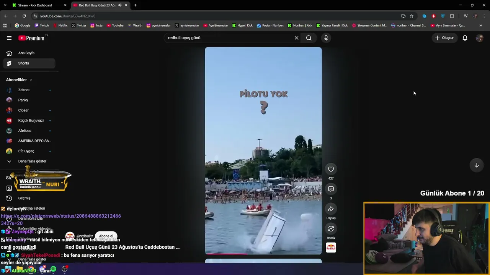Image resolution: width=490 pixels, height=275 pixels.
Task: View site information beside the URL
Action: click(35, 16)
